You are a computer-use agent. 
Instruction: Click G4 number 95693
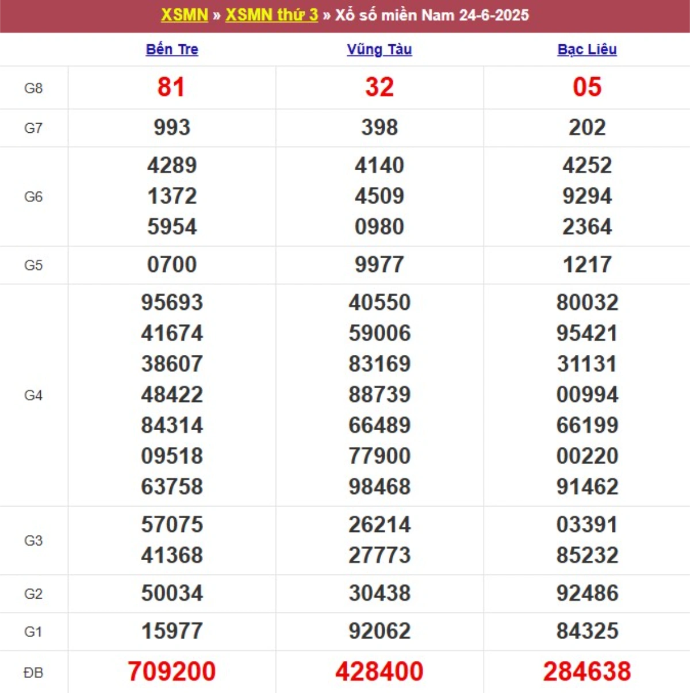(172, 303)
